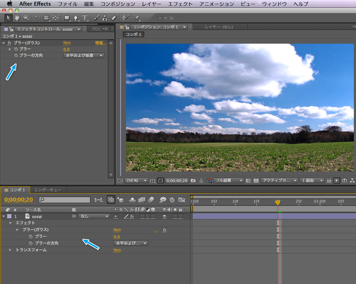356x284 pixels.
Task: Select the Rectangle shape tool
Action: (67, 17)
